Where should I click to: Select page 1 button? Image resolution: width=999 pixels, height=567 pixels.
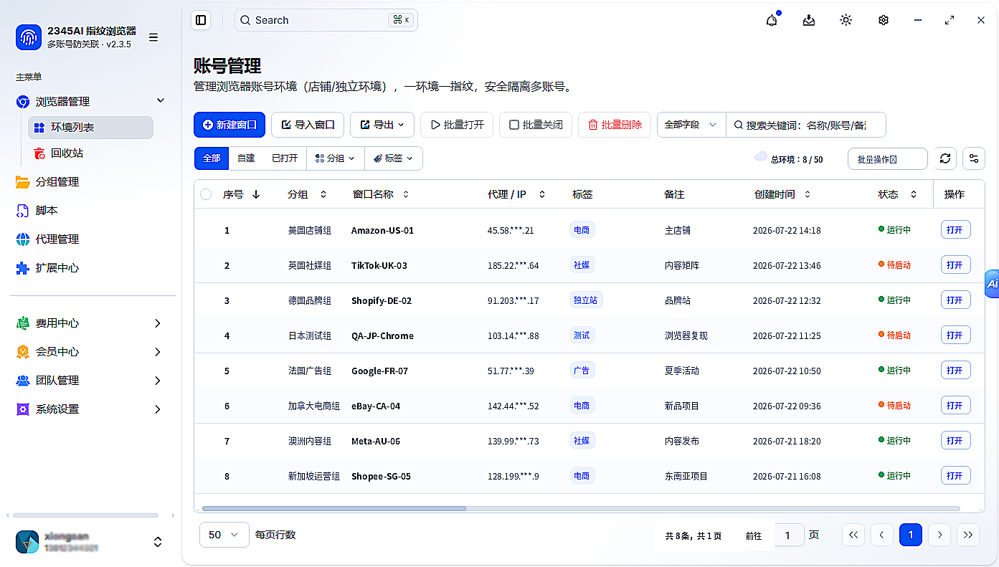pos(911,535)
